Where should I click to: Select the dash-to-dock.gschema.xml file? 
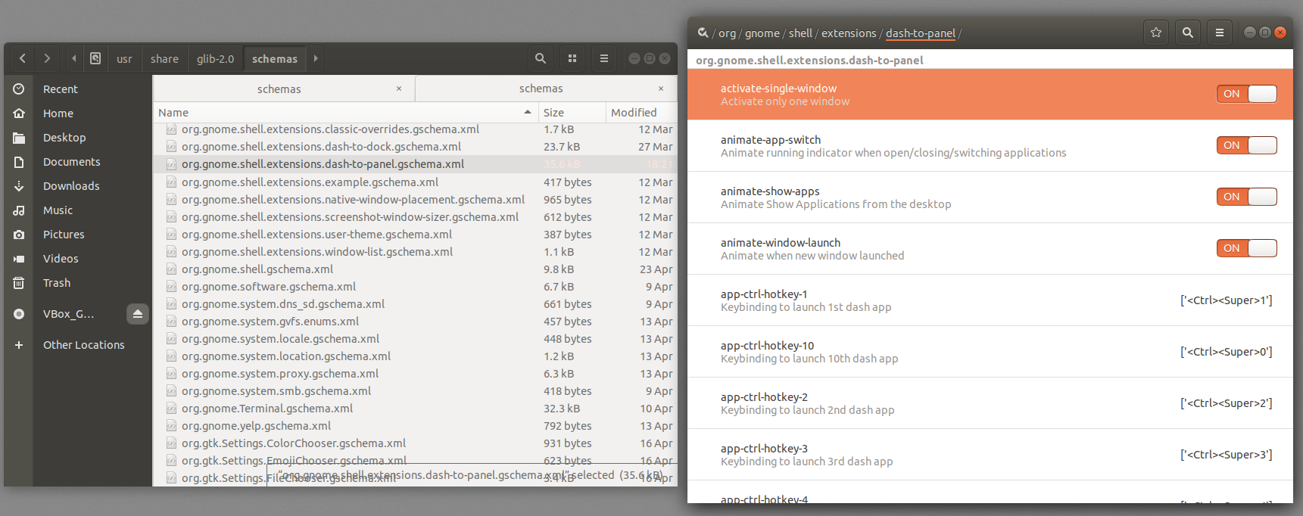415,147
